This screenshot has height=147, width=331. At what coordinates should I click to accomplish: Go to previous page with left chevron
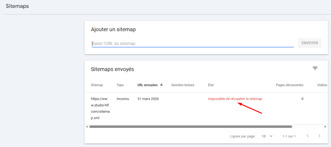click(308, 136)
